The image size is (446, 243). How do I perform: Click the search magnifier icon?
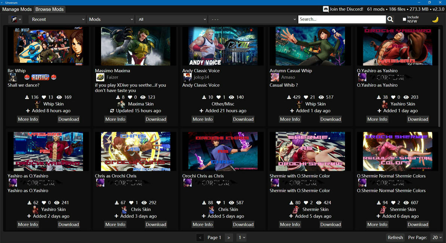click(x=390, y=19)
